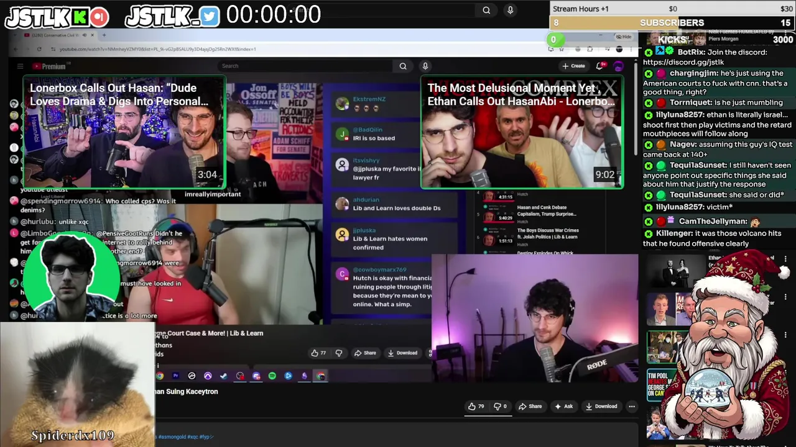Click chat username Torrniquet
The image size is (796, 447).
(x=690, y=102)
